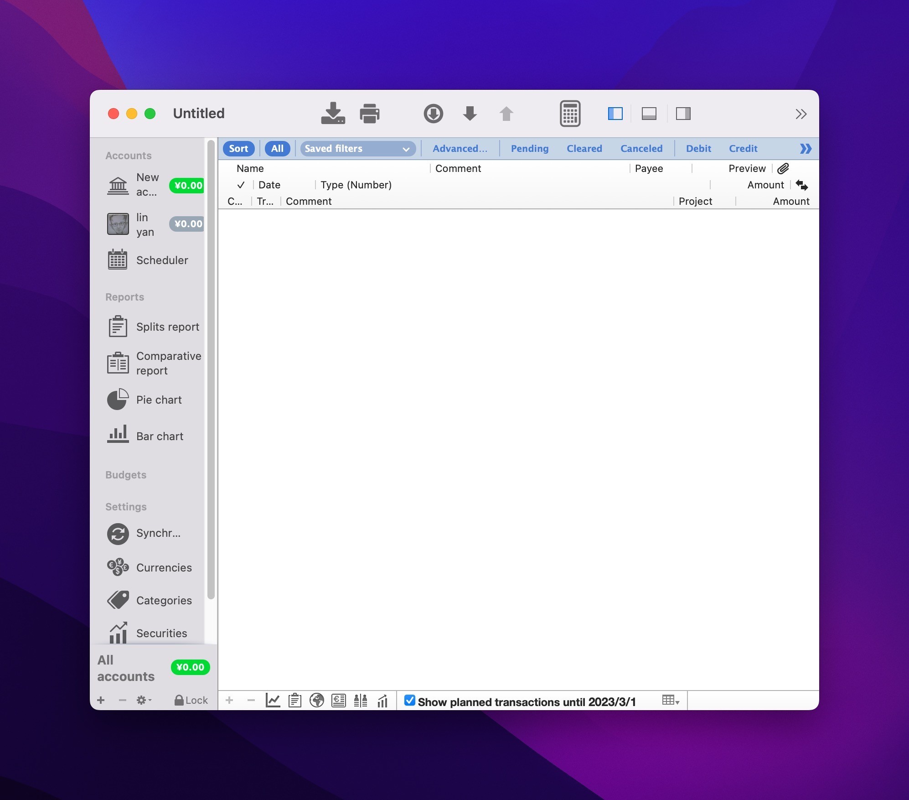Screen dimensions: 909x800
Task: Click the Sort button
Action: coord(238,149)
